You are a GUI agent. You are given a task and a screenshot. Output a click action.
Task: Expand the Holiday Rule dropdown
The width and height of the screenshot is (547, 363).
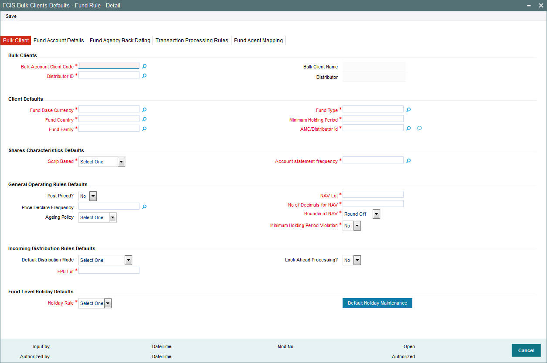[x=108, y=303]
